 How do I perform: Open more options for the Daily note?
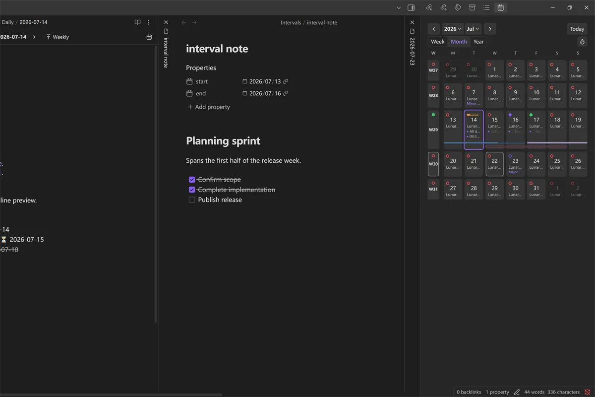tap(148, 22)
